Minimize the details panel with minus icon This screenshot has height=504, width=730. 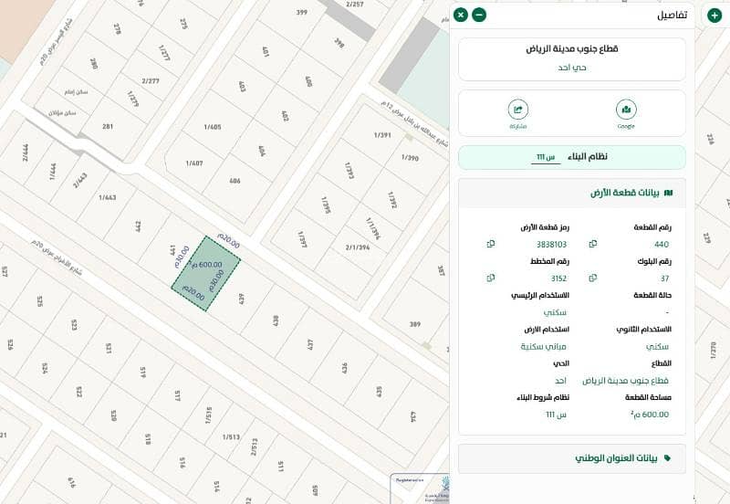click(x=479, y=15)
